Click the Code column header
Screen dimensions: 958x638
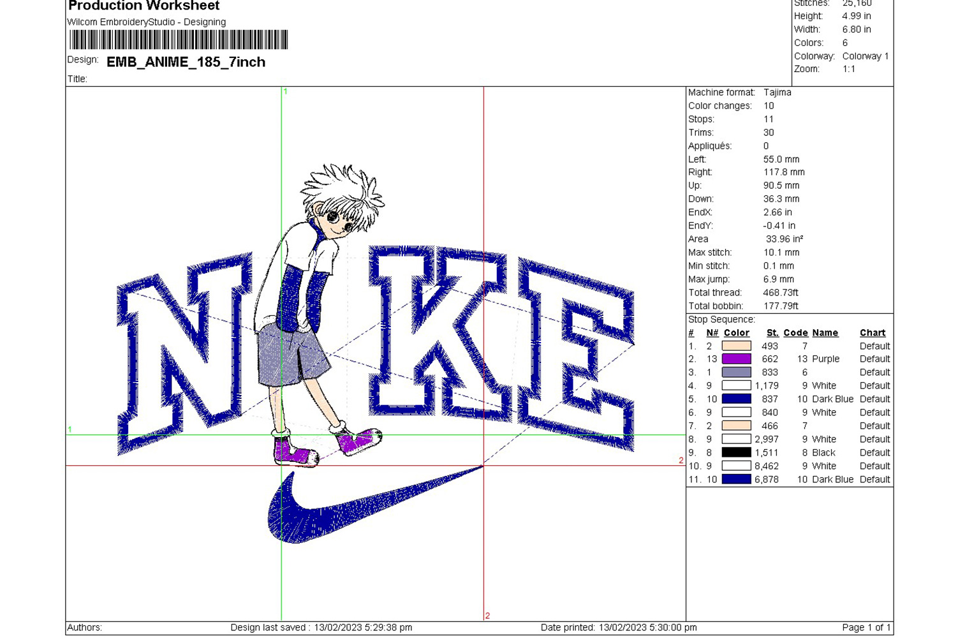tap(795, 333)
